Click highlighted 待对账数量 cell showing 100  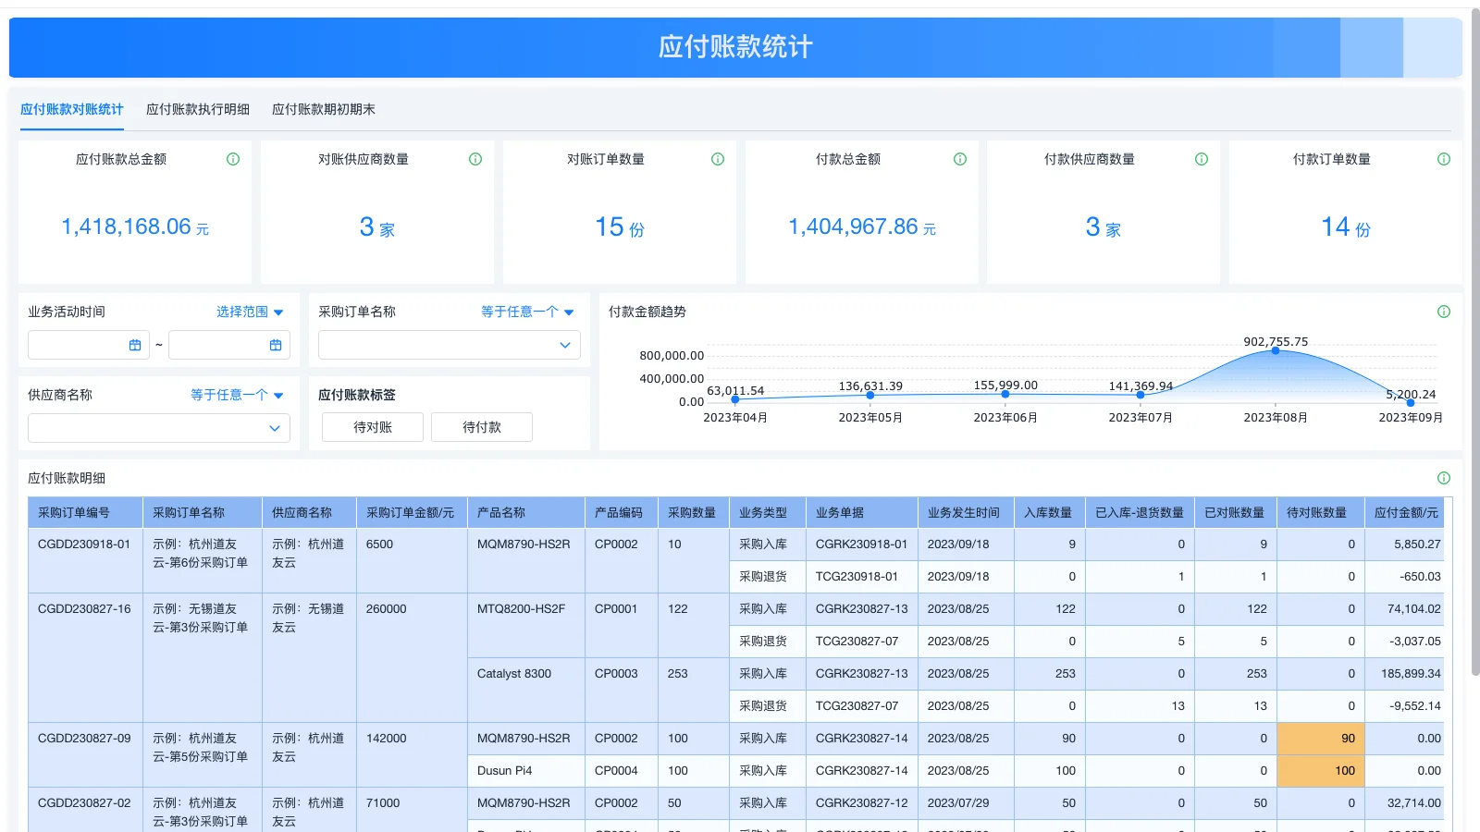click(1320, 771)
